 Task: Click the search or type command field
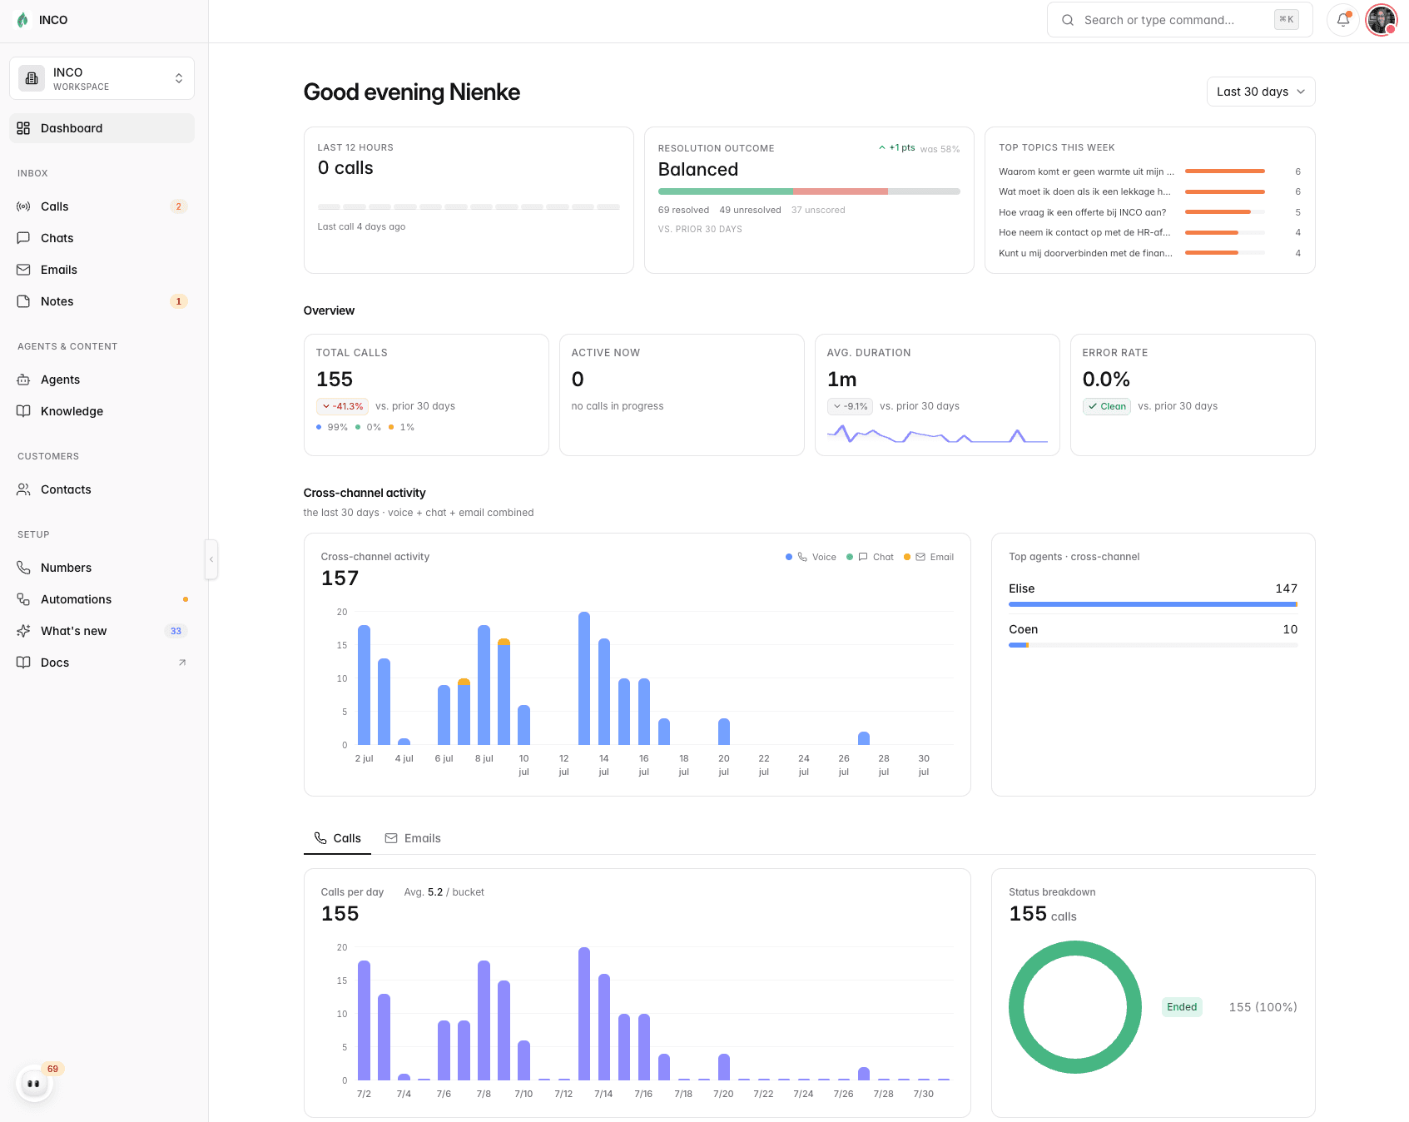[x=1179, y=20]
